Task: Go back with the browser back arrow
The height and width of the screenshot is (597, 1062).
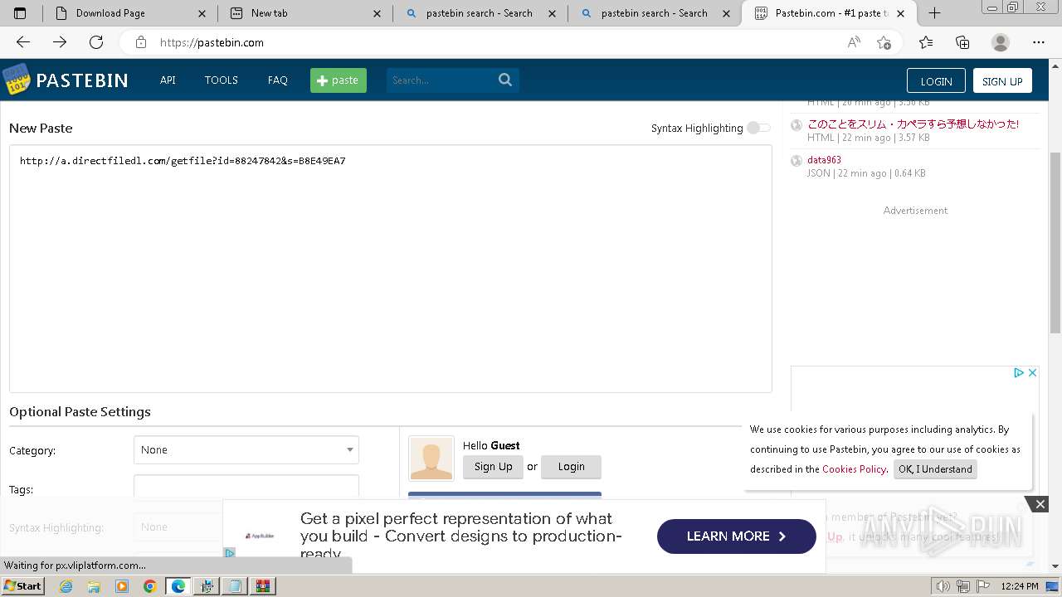Action: [23, 42]
